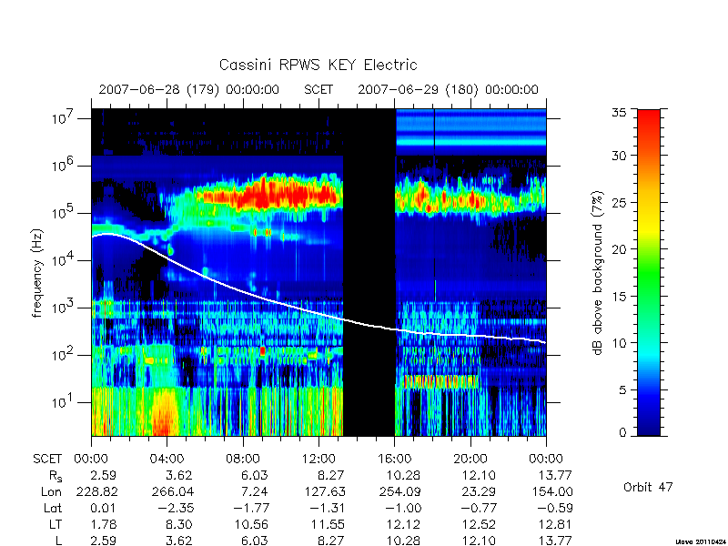This screenshot has width=728, height=546.
Task: Click the rainbow dB color scale bar
Action: point(649,272)
